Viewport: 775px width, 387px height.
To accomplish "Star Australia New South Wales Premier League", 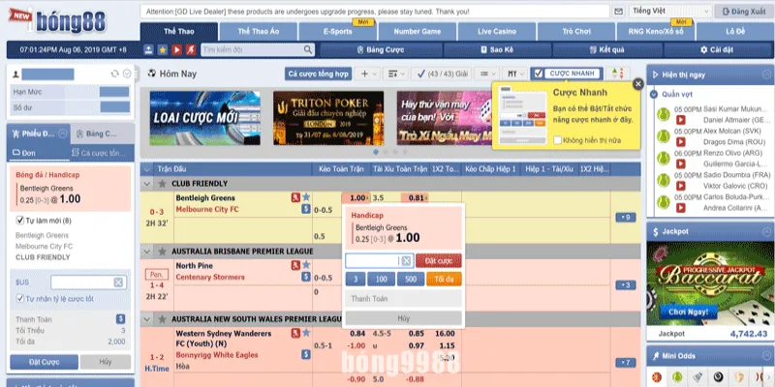I will pos(162,319).
